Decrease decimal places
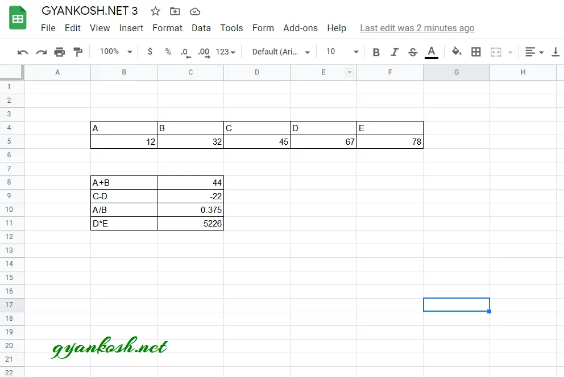The image size is (564, 377). [185, 52]
